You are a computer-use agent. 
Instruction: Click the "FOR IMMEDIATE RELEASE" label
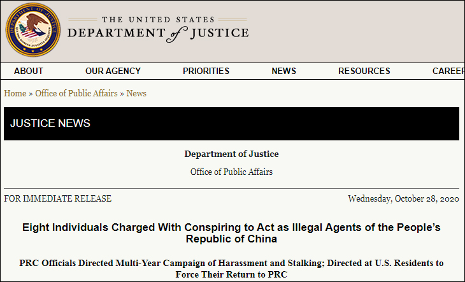tap(58, 198)
